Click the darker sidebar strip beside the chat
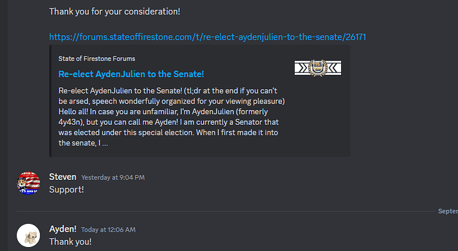This screenshot has width=458, height=251. pos(4,126)
